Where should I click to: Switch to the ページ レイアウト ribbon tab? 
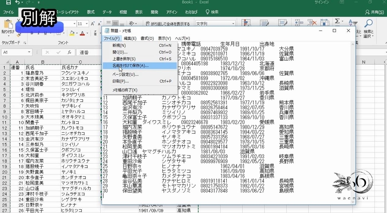pos(67,12)
